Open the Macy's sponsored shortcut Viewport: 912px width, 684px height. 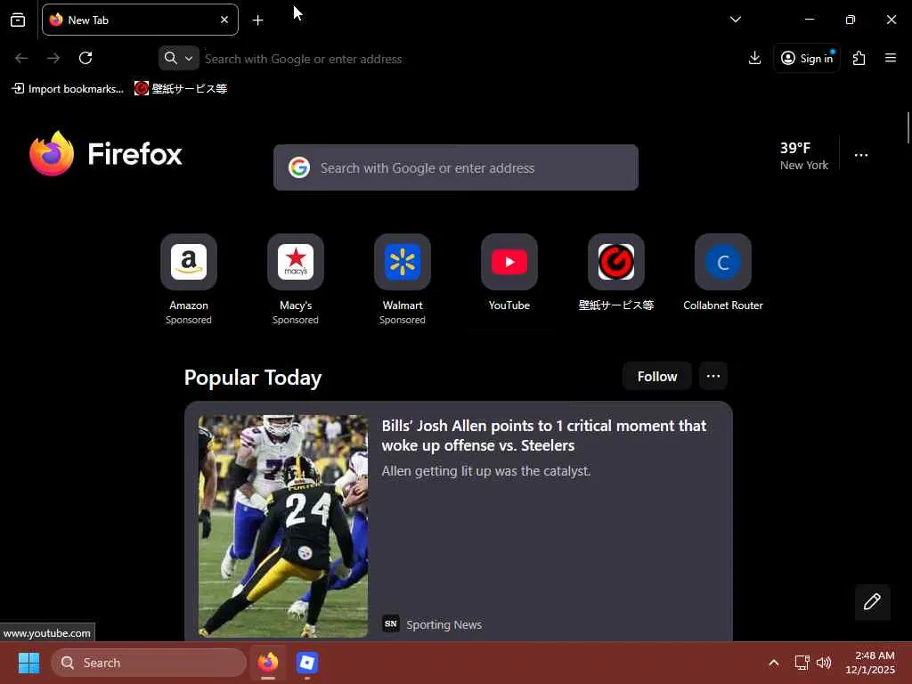(296, 279)
